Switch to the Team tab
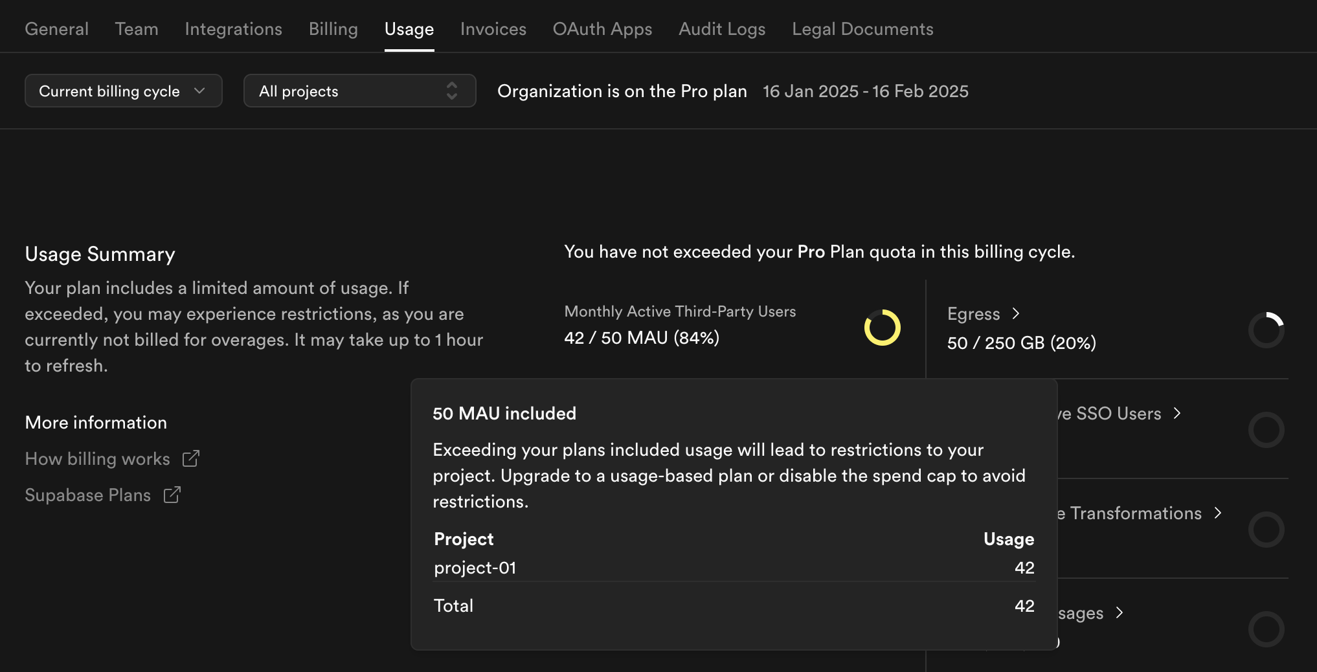Viewport: 1317px width, 672px height. (x=137, y=29)
